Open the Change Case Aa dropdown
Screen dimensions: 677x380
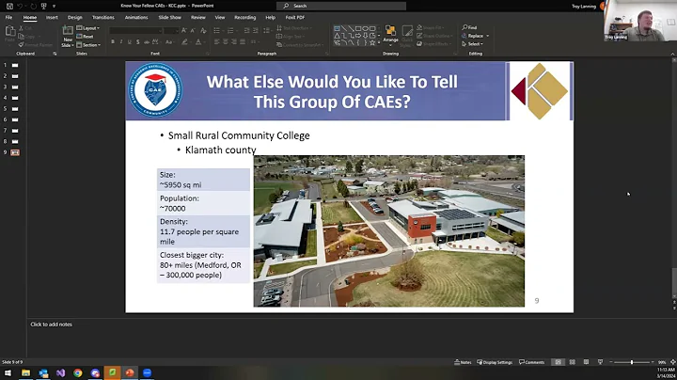click(x=169, y=42)
